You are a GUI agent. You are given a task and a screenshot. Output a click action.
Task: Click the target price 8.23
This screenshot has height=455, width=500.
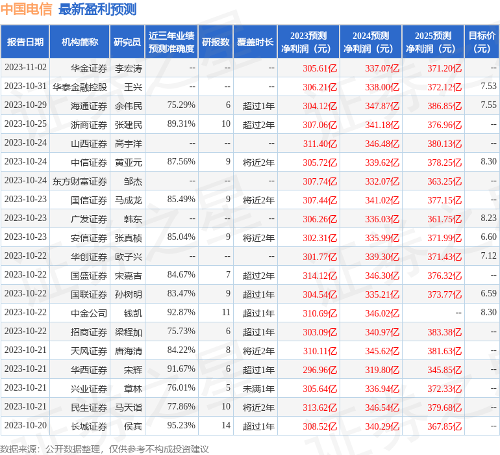488,218
